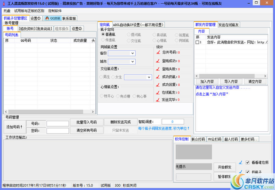Click right arrow of 号码列表 scrollbar
The width and height of the screenshot is (275, 190).
pyautogui.click(x=93, y=112)
